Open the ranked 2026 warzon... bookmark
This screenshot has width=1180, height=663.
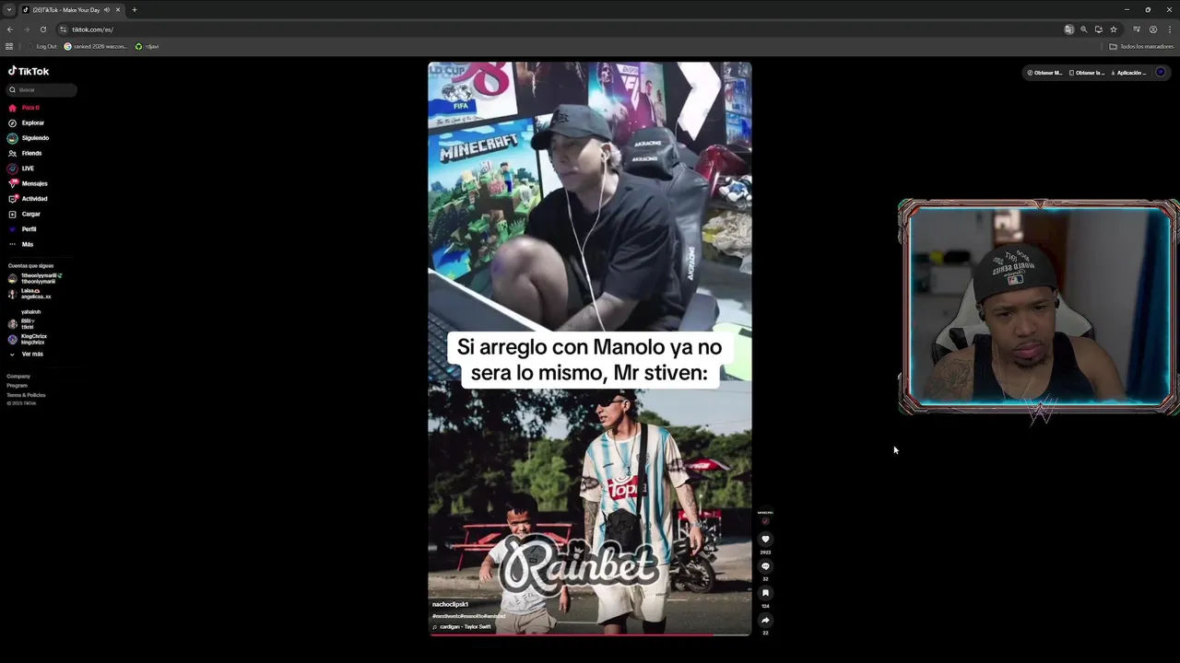(x=96, y=46)
